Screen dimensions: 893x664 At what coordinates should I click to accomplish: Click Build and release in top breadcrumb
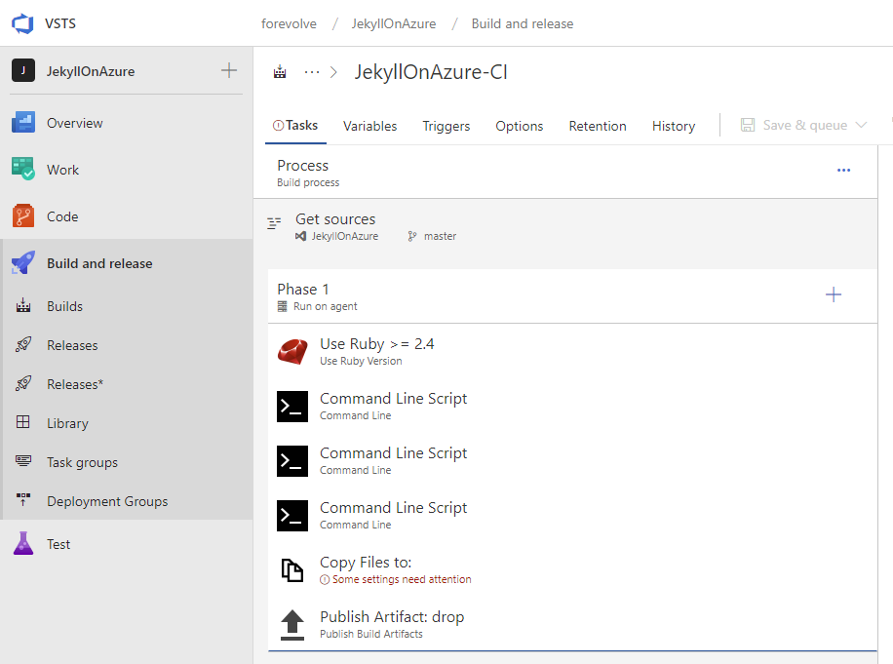click(523, 24)
